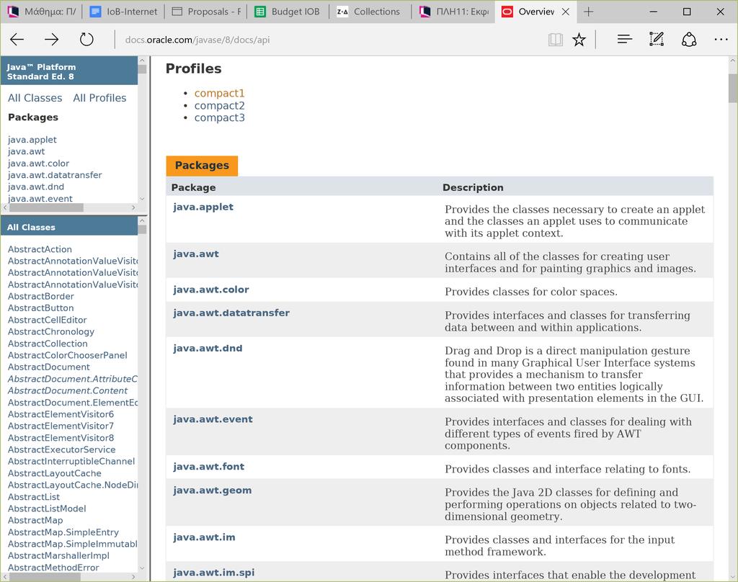Click packages frame horizontal scrollbar thumb
The image size is (738, 582).
pyautogui.click(x=46, y=207)
